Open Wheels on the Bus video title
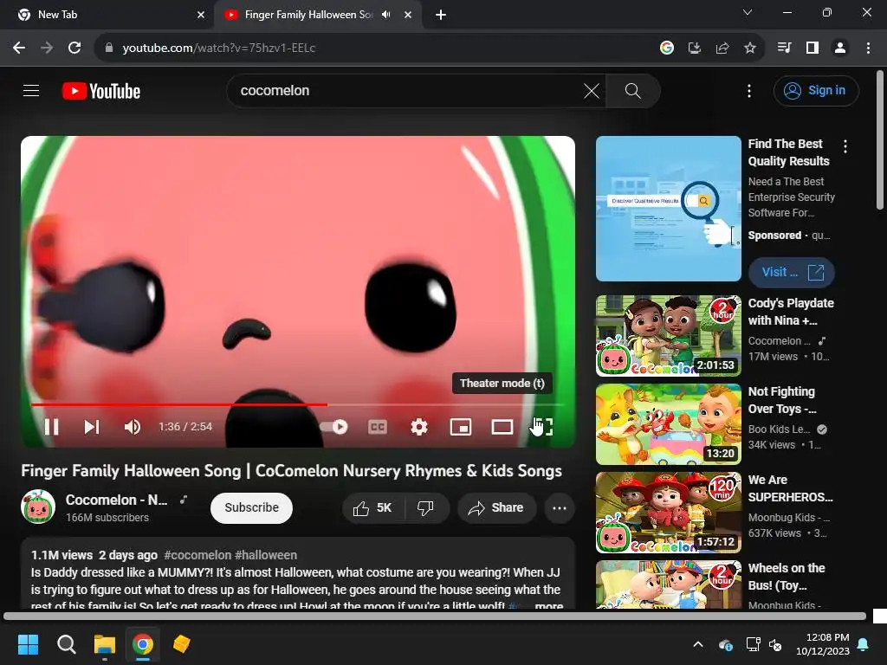This screenshot has width=887, height=665. click(787, 576)
